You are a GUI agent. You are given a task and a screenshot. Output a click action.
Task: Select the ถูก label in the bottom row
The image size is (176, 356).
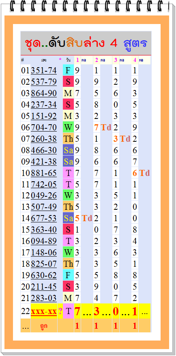click(44, 326)
